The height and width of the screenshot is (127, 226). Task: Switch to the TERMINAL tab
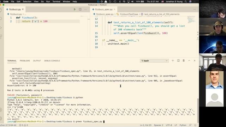coord(12,61)
